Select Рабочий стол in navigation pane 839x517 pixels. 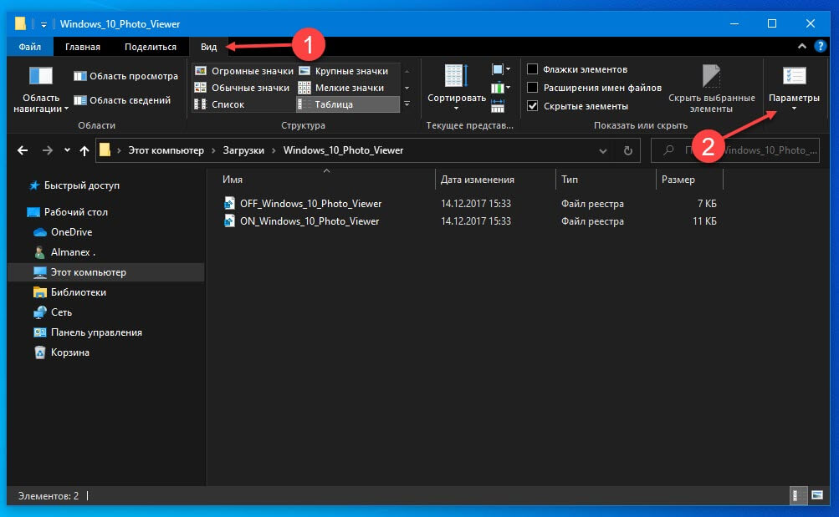coord(75,212)
